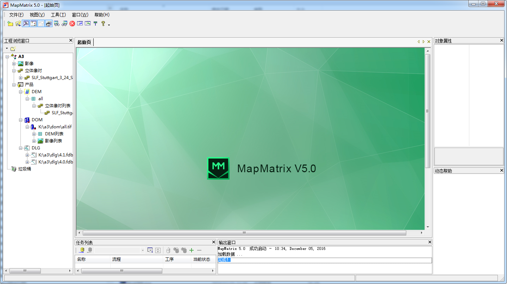Collapse the K:\a3\dom\all.tif node
507x284 pixels.
(x=27, y=127)
